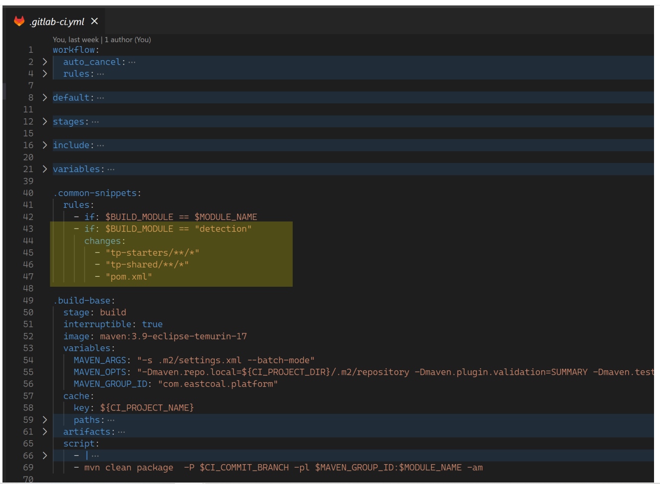The image size is (660, 484).
Task: Expand the folded auto_cancel block
Action: coord(45,62)
